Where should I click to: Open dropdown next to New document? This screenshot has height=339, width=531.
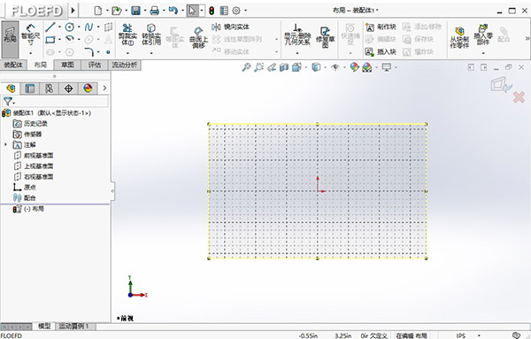tap(107, 11)
